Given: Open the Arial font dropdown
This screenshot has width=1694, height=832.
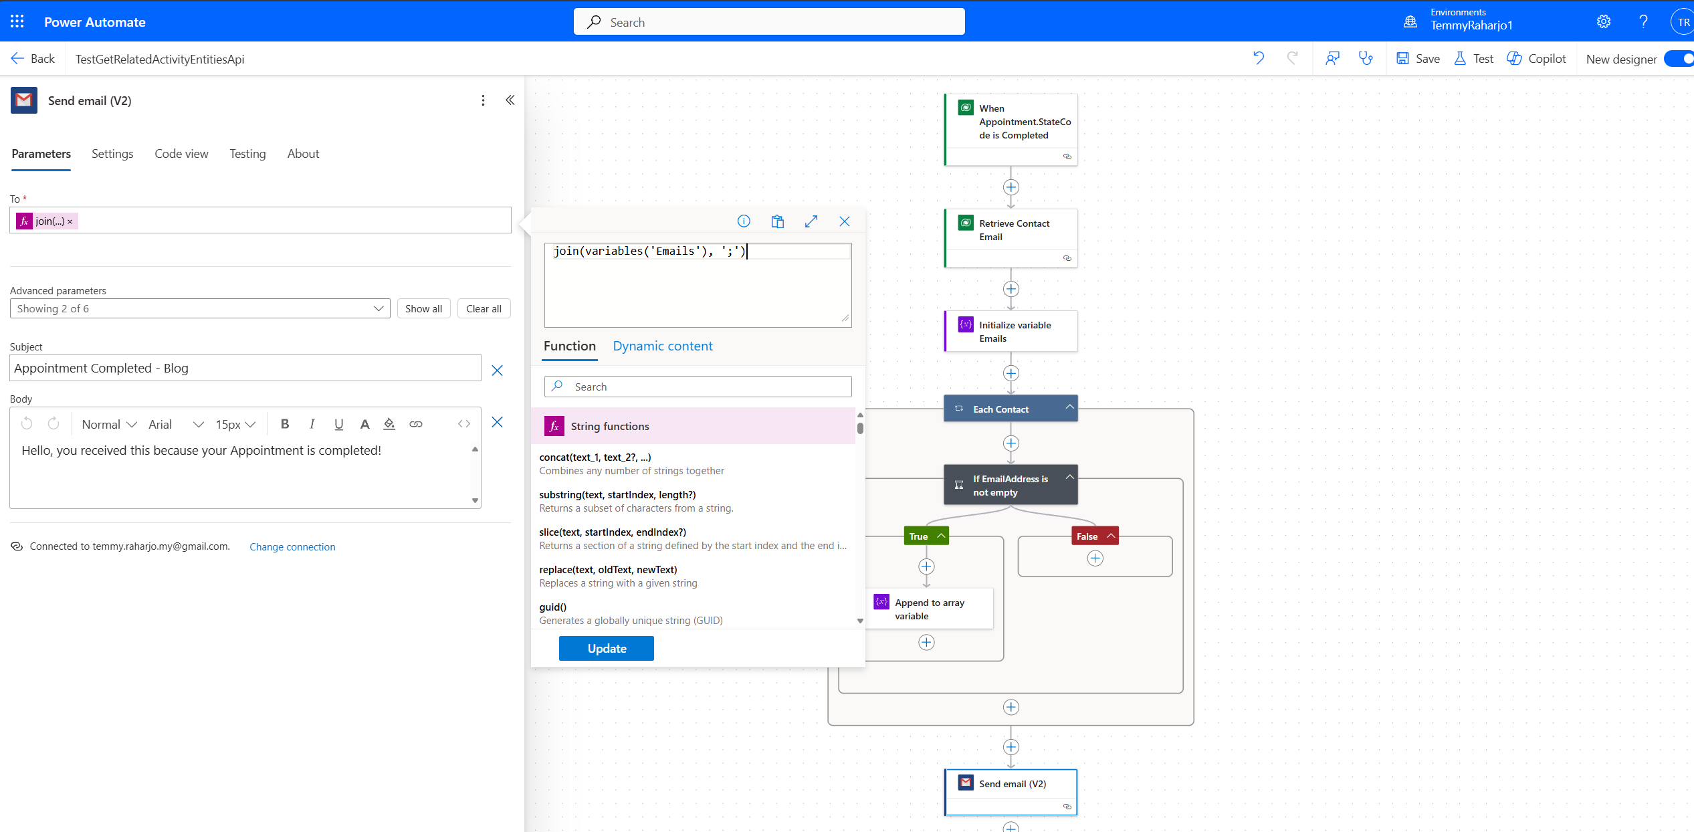Looking at the screenshot, I should click(176, 424).
